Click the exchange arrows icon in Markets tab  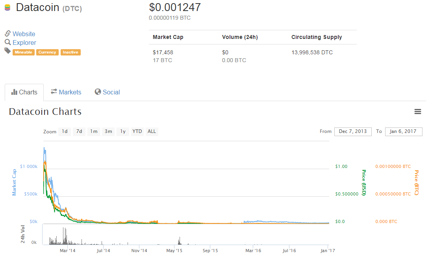pyautogui.click(x=54, y=92)
